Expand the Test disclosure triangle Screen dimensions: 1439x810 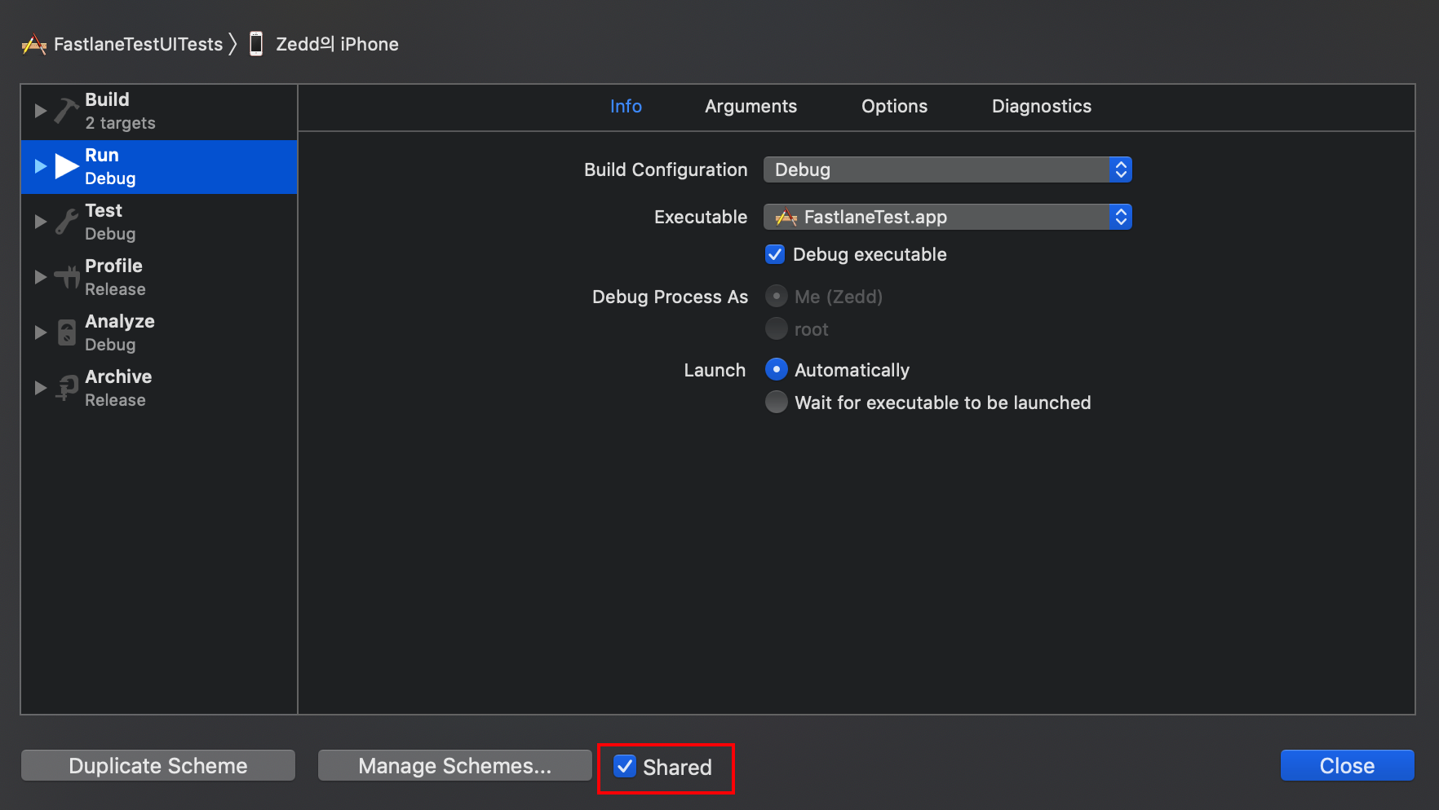(40, 222)
